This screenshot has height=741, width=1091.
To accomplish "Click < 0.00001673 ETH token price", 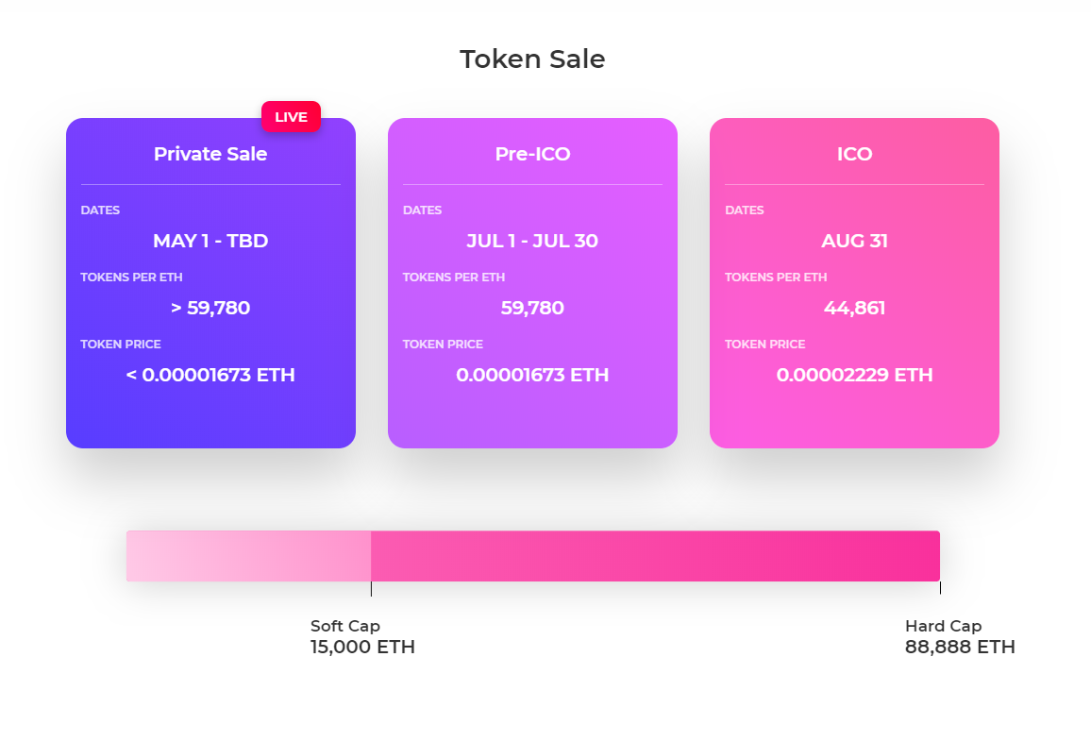I will coord(210,375).
